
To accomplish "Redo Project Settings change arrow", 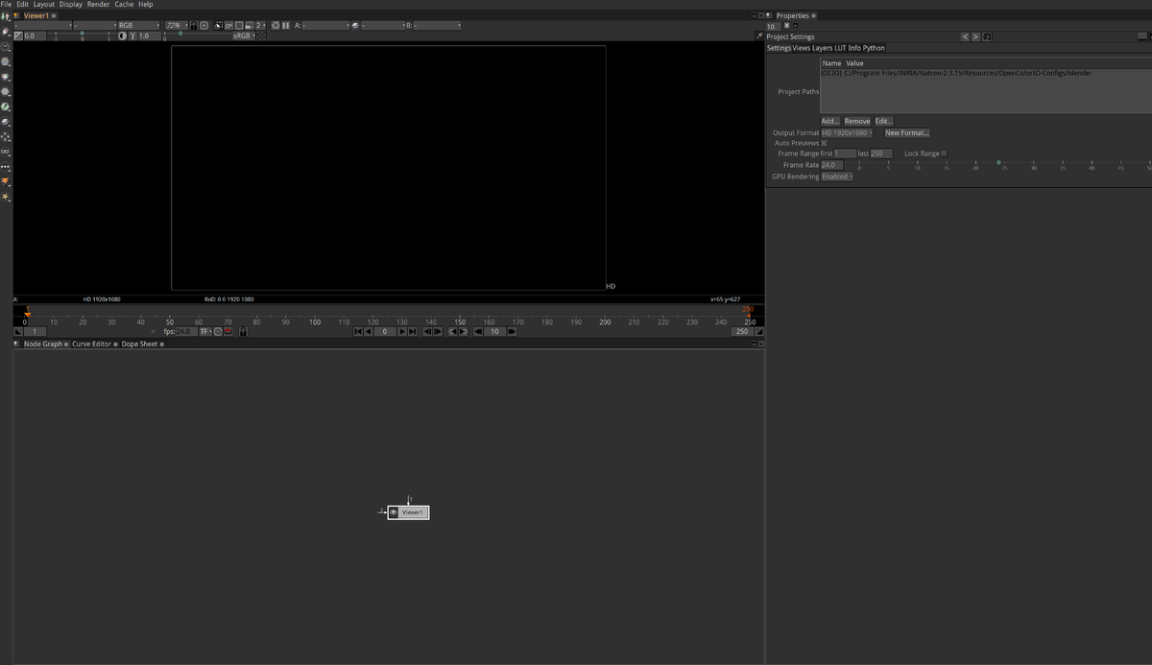I will pyautogui.click(x=975, y=36).
